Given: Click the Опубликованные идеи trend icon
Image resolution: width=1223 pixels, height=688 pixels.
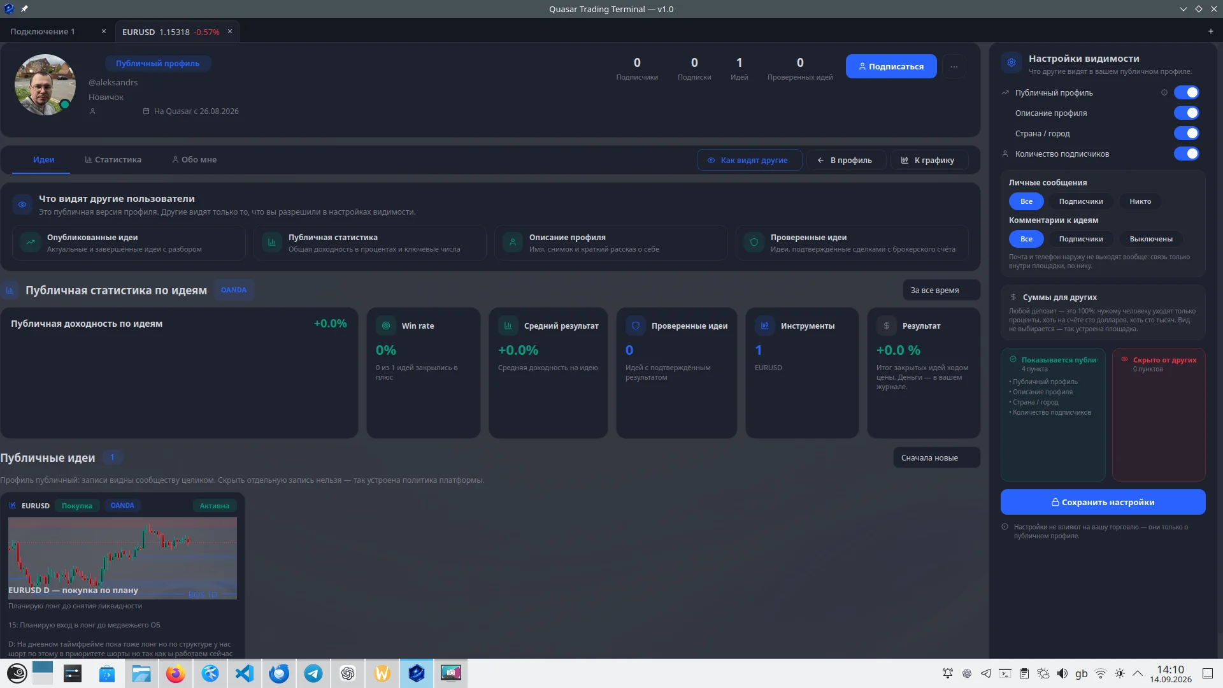Looking at the screenshot, I should coord(31,242).
